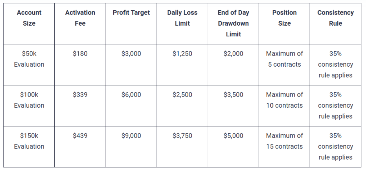Click the Activation Fee column header
This screenshot has height=170, width=366.
80,18
